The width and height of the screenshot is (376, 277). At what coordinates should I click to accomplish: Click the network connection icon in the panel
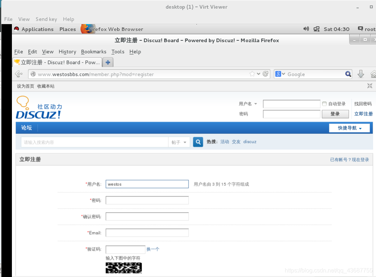pos(317,29)
